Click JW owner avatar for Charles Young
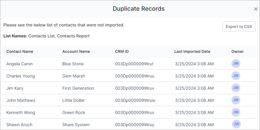The width and height of the screenshot is (260, 130). pyautogui.click(x=236, y=76)
